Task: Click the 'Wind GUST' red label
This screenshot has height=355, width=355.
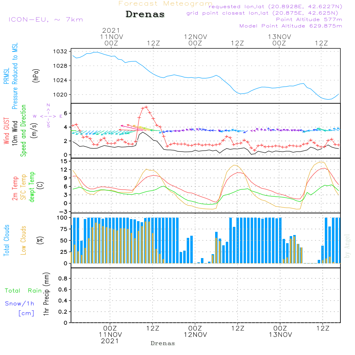Action: pyautogui.click(x=6, y=131)
